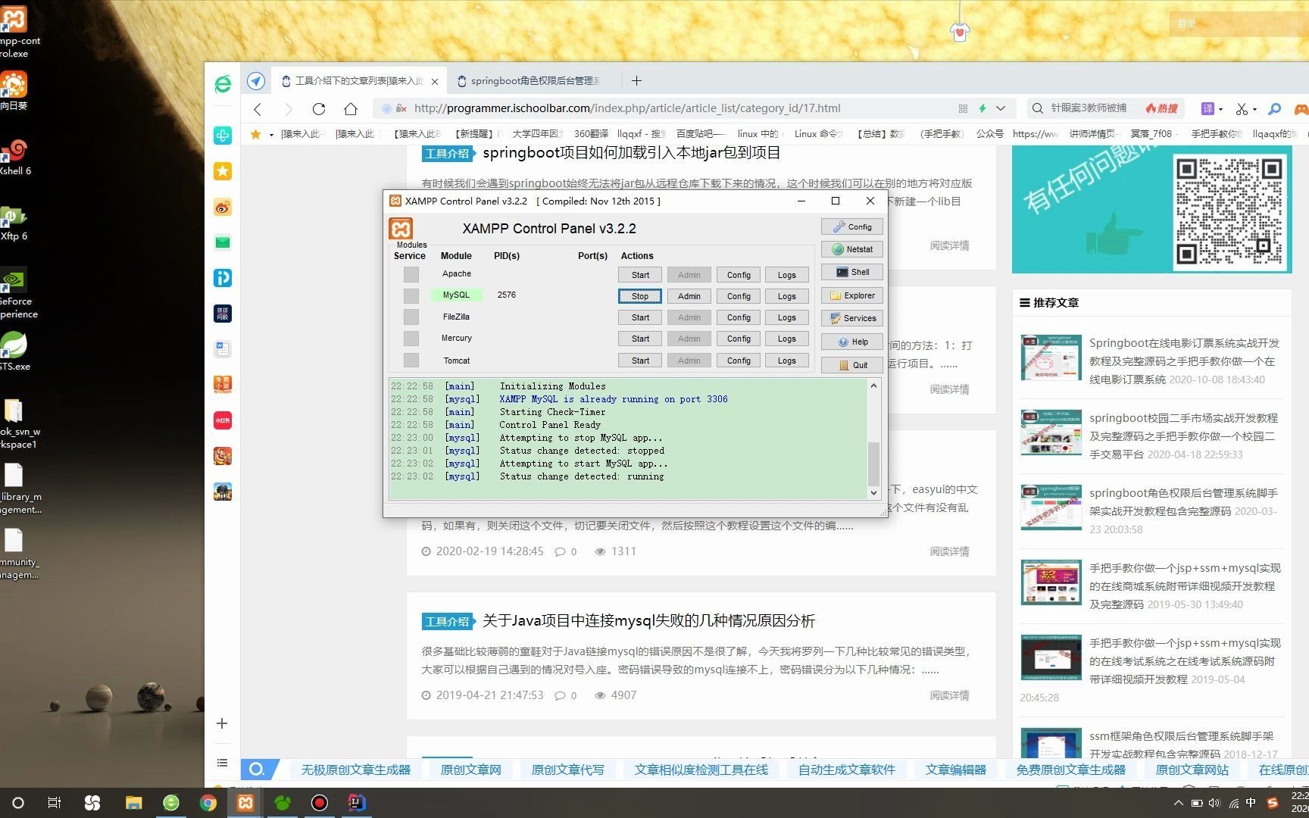
Task: Open recommended Springboot在线电影订票系统 article
Action: click(x=1184, y=361)
